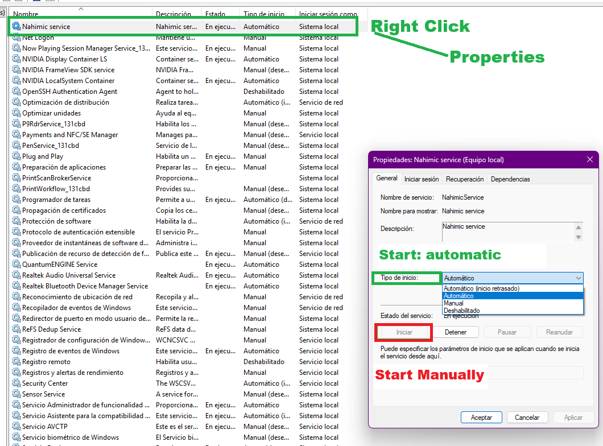Screen dimensions: 603x446
Task: Switch to the Iniciar sesión tab
Action: pos(422,179)
